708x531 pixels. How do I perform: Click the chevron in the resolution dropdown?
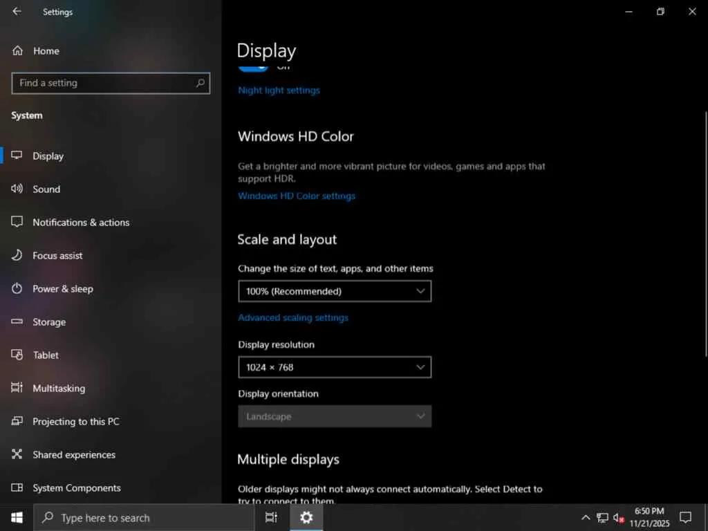pyautogui.click(x=420, y=367)
